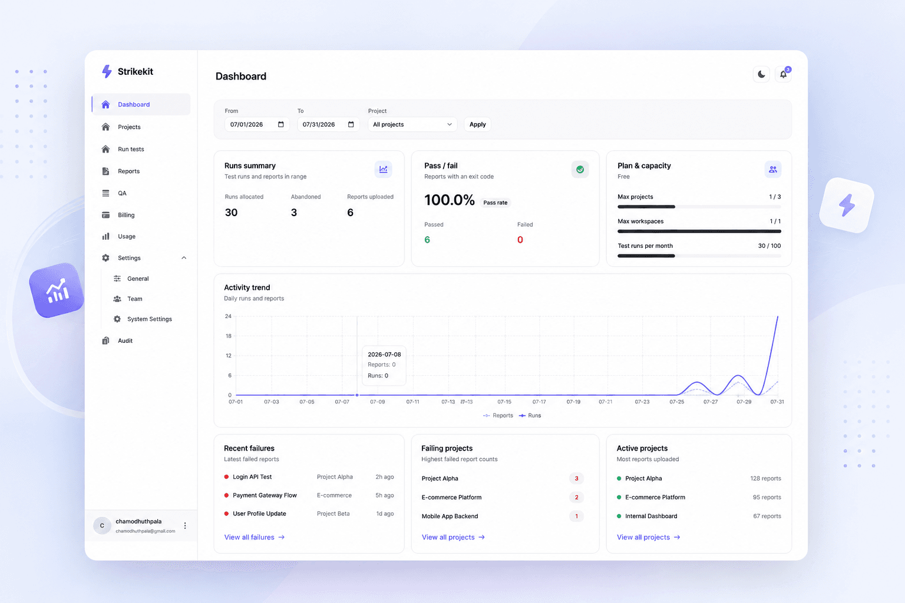Screen dimensions: 905x603
Task: Toggle dark mode with moon icon
Action: tap(761, 74)
